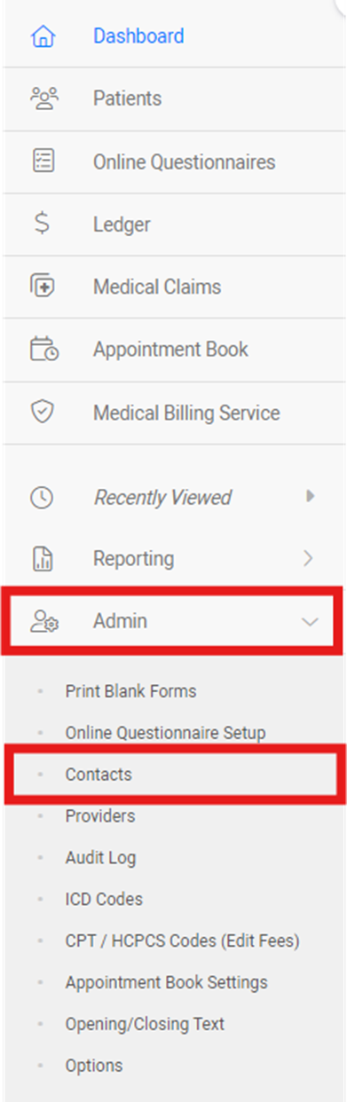Expand the Reporting menu chevron

click(x=309, y=558)
